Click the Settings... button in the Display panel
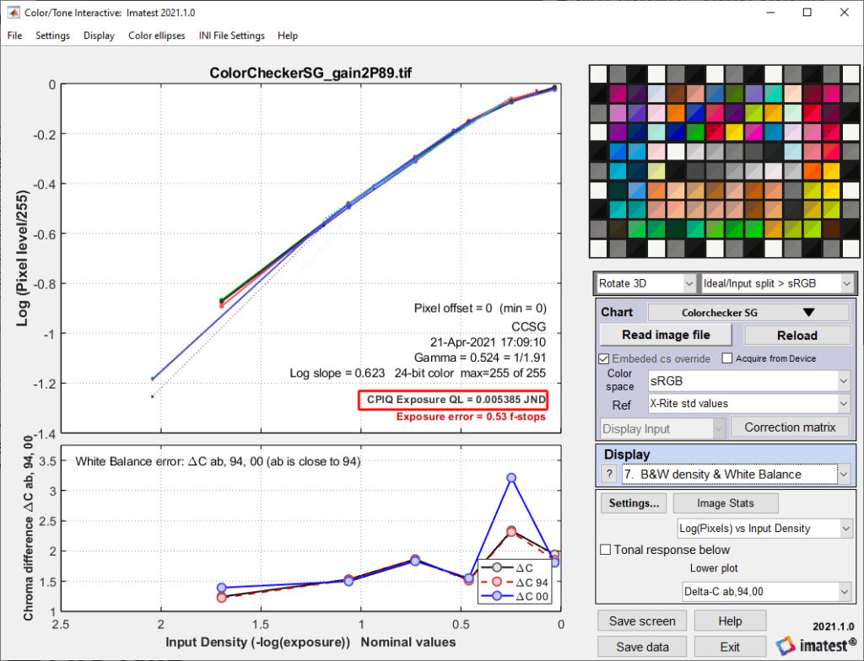The image size is (864, 661). click(x=633, y=502)
